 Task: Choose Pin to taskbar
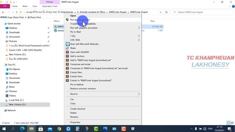pos(77,85)
